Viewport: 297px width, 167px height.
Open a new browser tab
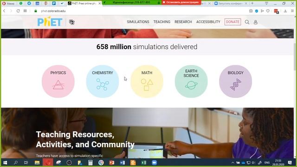coord(252,3)
